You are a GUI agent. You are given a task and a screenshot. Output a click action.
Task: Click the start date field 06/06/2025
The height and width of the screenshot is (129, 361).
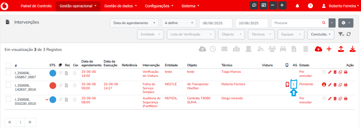point(216,23)
